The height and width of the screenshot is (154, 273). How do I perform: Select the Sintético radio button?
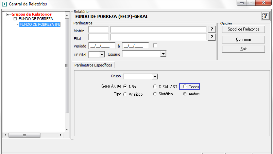tap(155, 94)
